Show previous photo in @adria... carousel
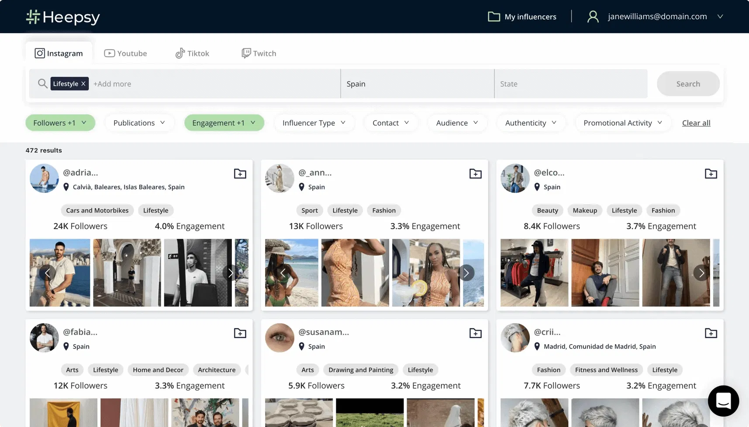 [47, 273]
